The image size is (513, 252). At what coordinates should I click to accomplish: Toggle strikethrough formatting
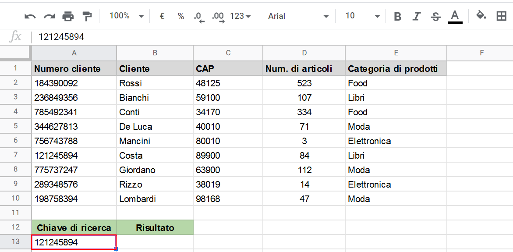coord(435,16)
